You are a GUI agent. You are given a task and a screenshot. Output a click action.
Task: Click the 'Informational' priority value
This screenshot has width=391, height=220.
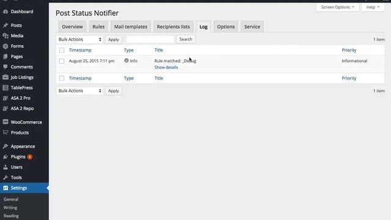(354, 61)
